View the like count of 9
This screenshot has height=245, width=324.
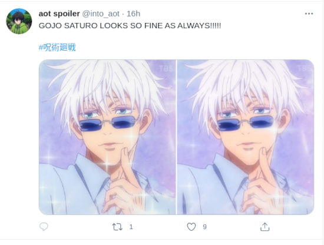204,227
